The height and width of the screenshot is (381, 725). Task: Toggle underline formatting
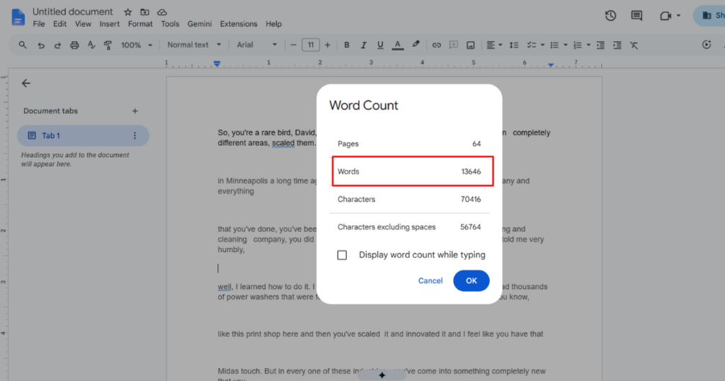(380, 45)
